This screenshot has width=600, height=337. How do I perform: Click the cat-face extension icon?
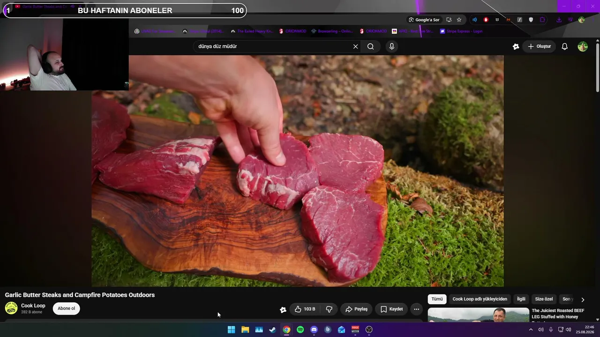coord(497,20)
